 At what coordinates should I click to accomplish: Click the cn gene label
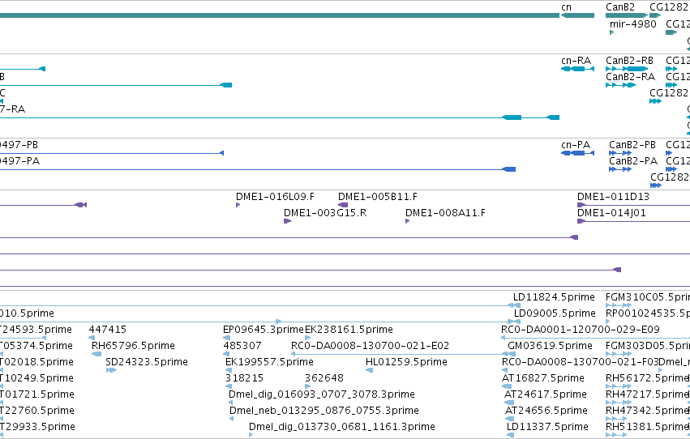coord(566,7)
